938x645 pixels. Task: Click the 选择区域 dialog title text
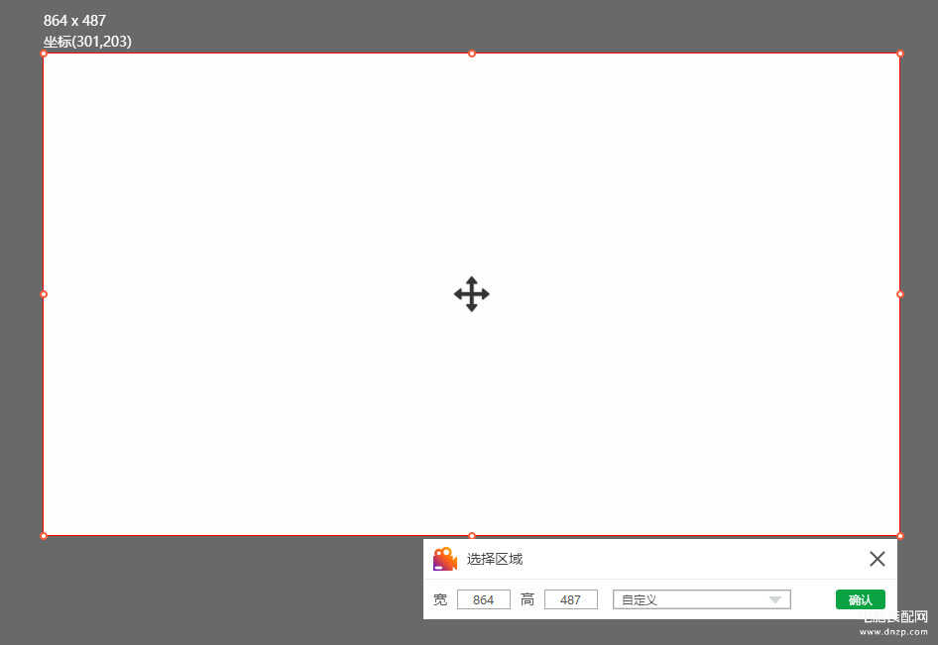[x=495, y=559]
